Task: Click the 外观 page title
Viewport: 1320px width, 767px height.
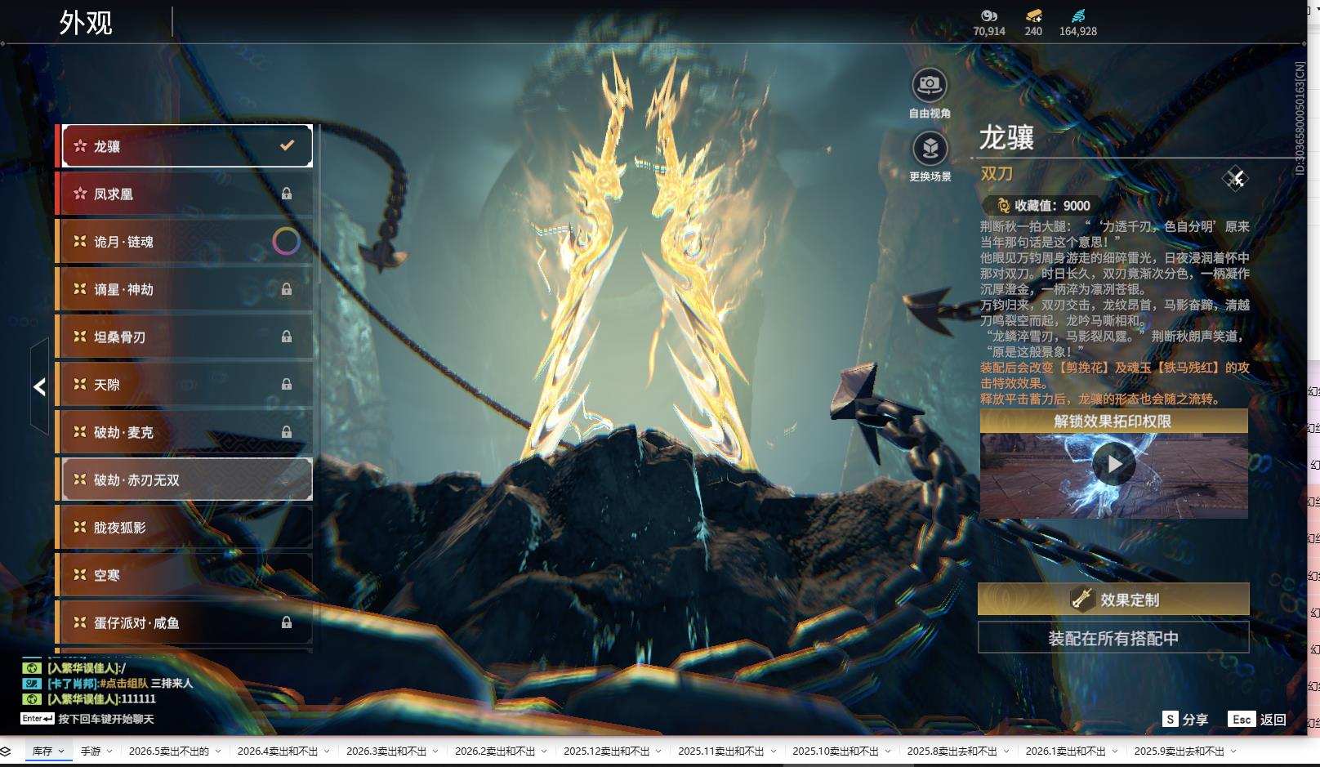Action: (86, 22)
